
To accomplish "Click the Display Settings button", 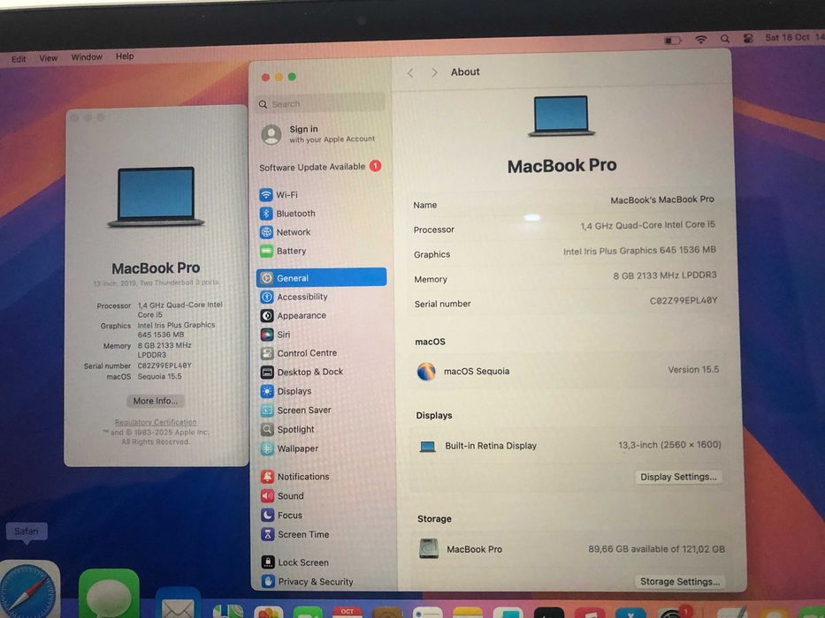I will (x=678, y=477).
